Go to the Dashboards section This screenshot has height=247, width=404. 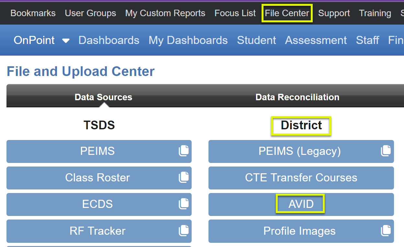[x=109, y=40]
